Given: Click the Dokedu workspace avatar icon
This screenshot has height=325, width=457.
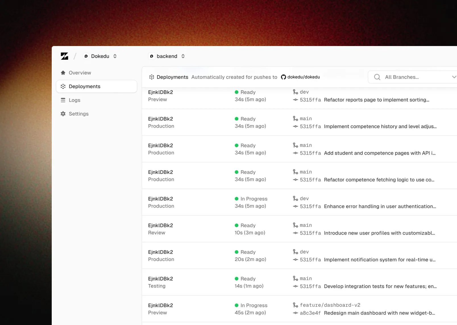Looking at the screenshot, I should click(x=86, y=56).
